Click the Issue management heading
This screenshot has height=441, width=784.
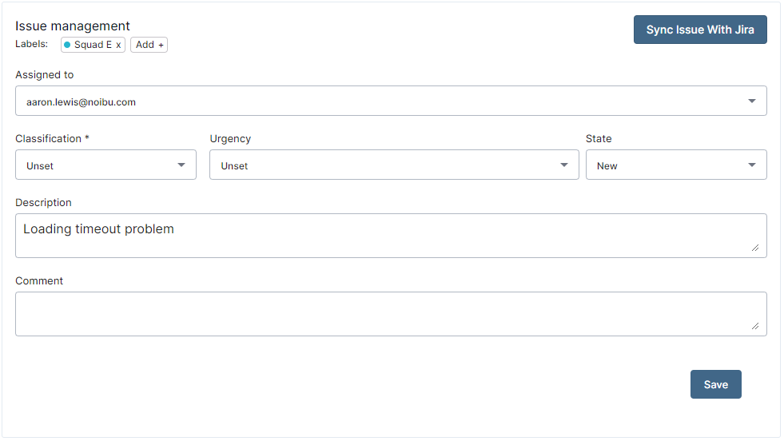point(73,26)
